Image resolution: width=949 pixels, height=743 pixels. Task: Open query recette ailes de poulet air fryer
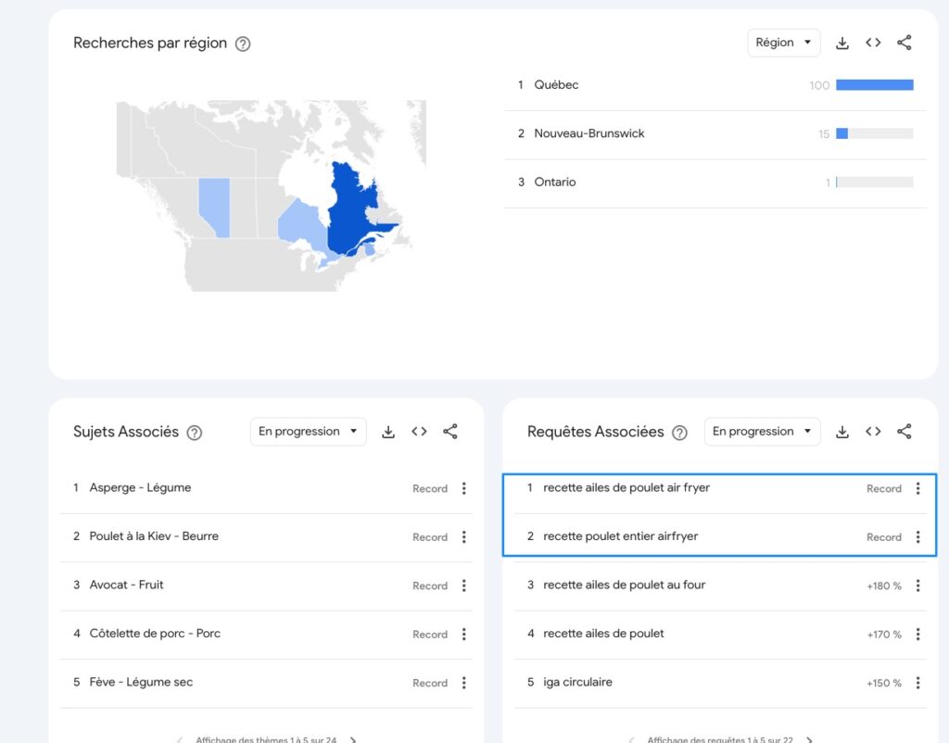[x=626, y=487]
